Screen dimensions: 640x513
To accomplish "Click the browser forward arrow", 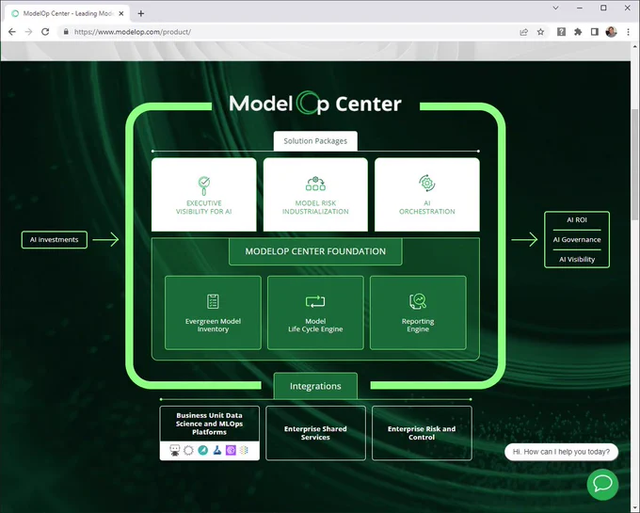I will coord(28,32).
